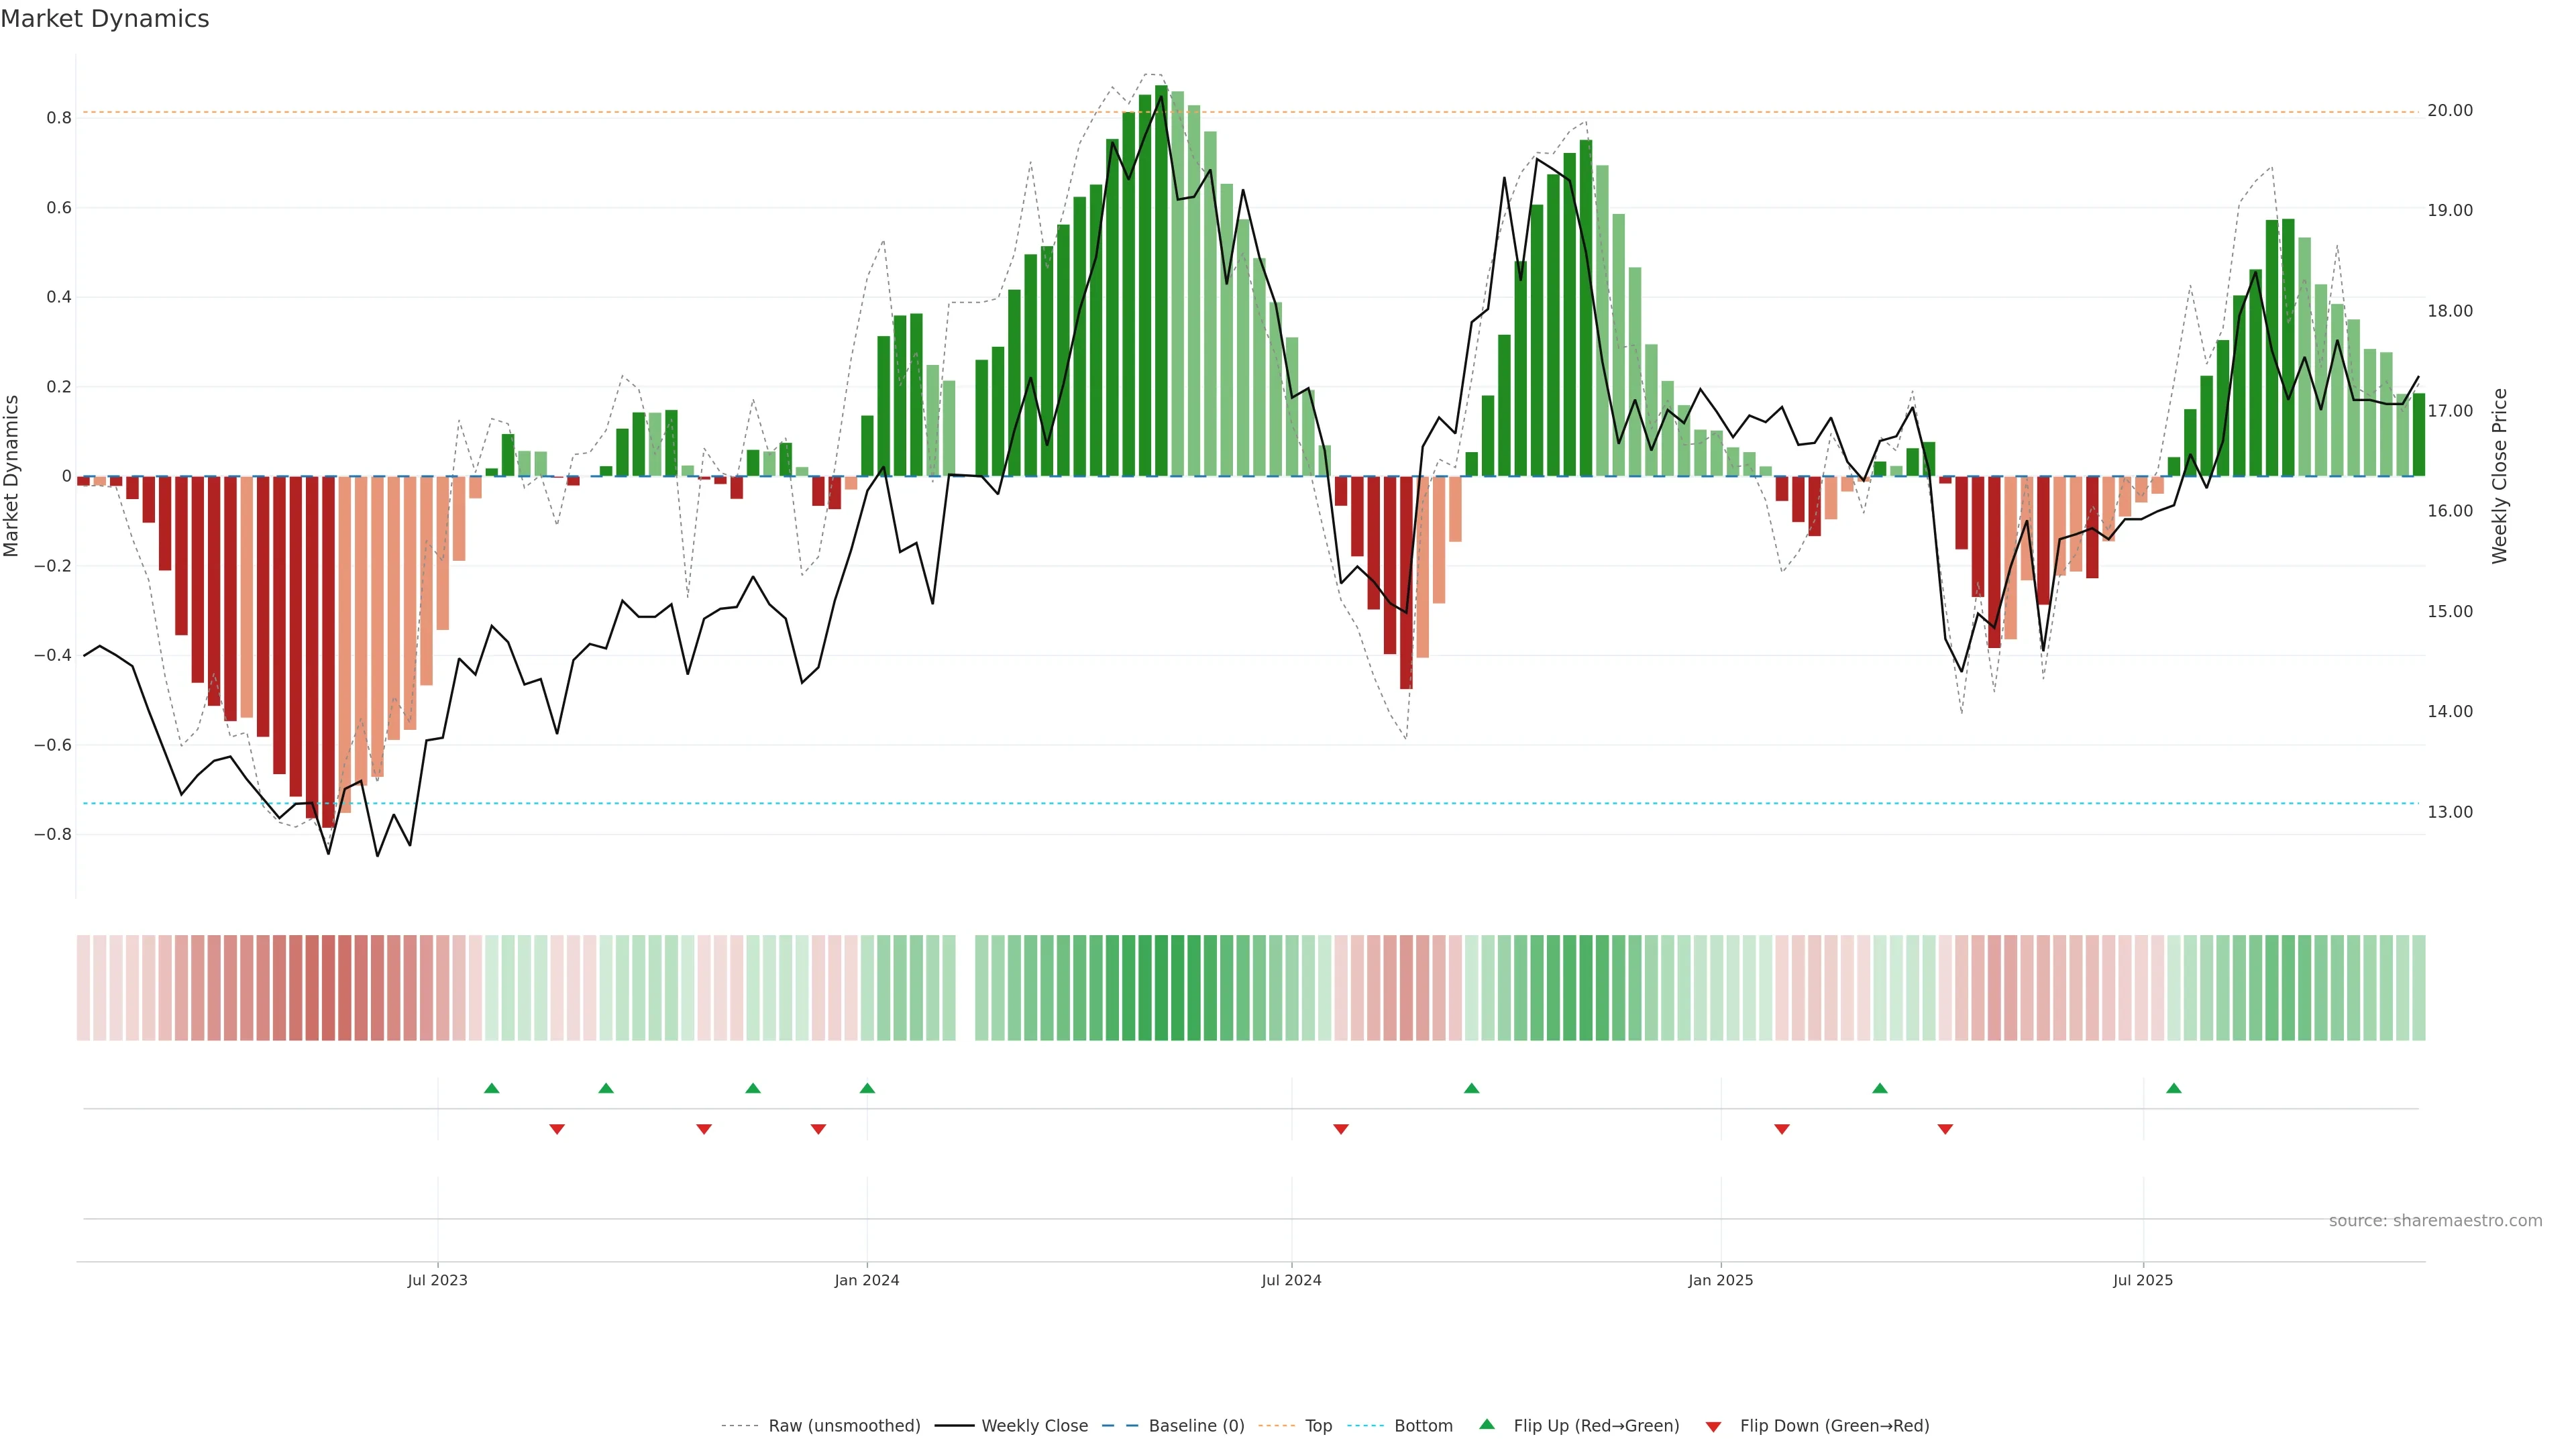Click the last red flip-down marker in 2025

click(1945, 1129)
